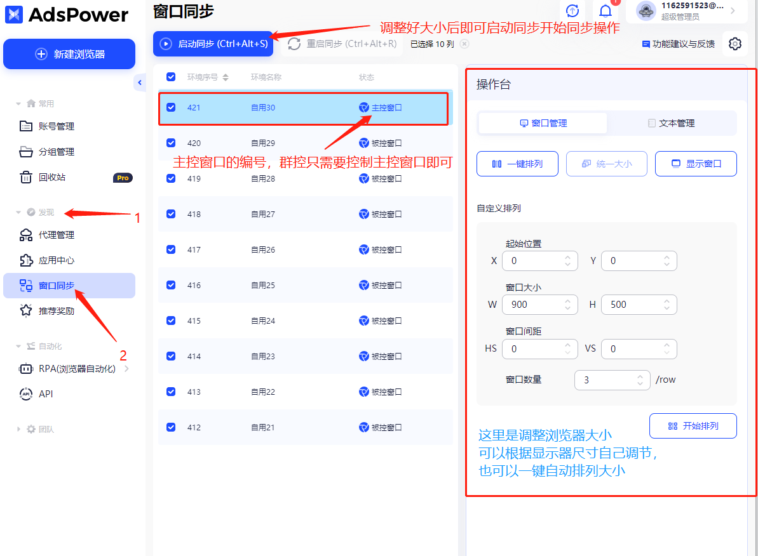
Task: Increase the HS spacing stepper
Action: (x=567, y=345)
